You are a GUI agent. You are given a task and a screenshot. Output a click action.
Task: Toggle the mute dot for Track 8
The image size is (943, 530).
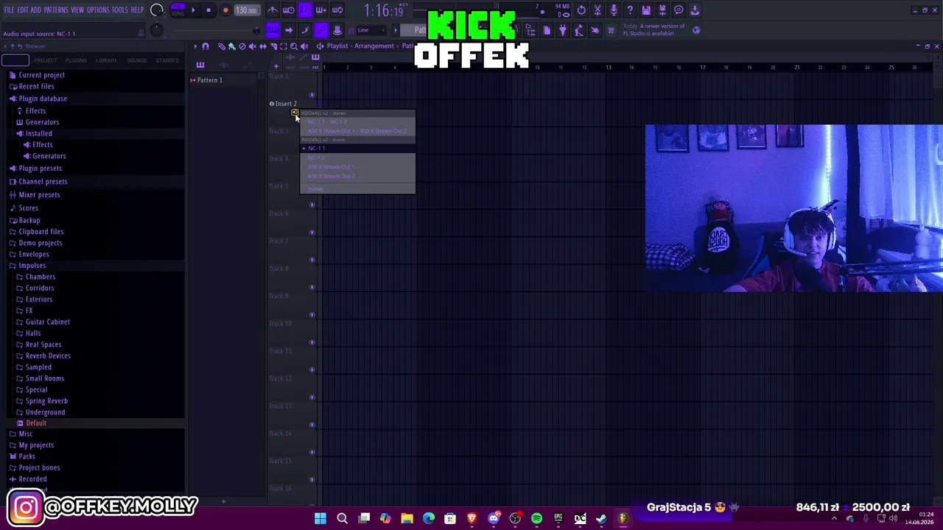(x=312, y=288)
